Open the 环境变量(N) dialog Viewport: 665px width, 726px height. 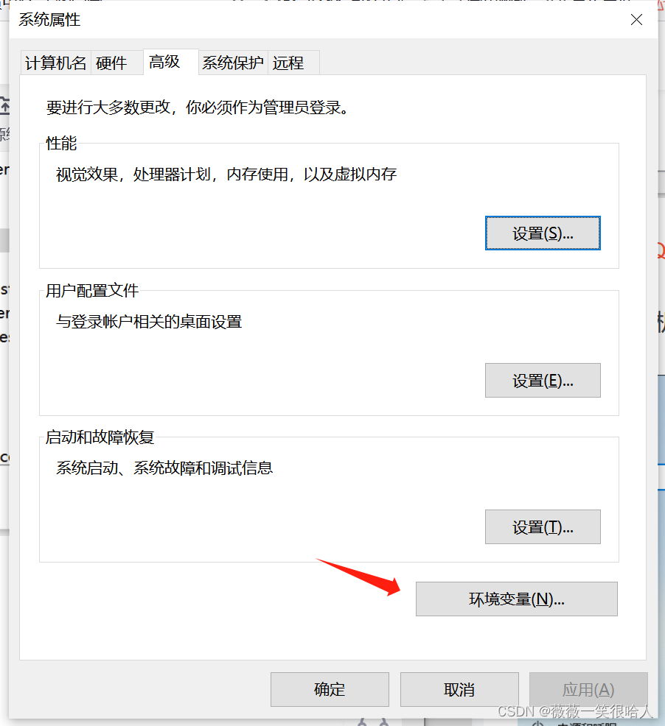pyautogui.click(x=516, y=599)
